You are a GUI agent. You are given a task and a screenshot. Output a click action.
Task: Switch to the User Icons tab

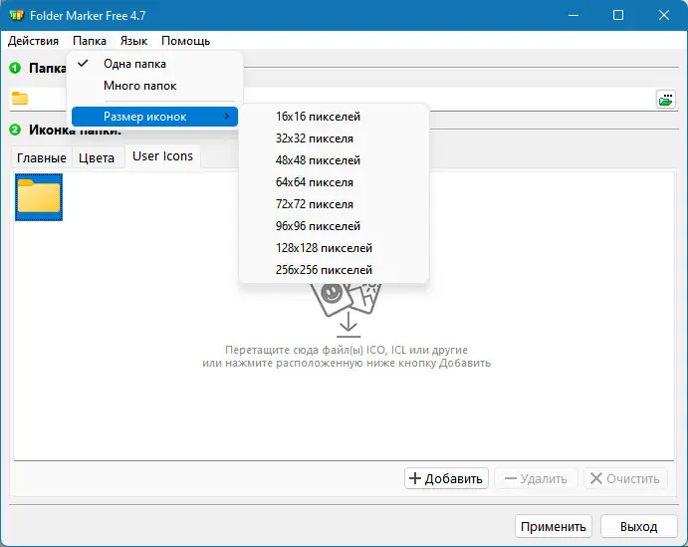pos(162,156)
